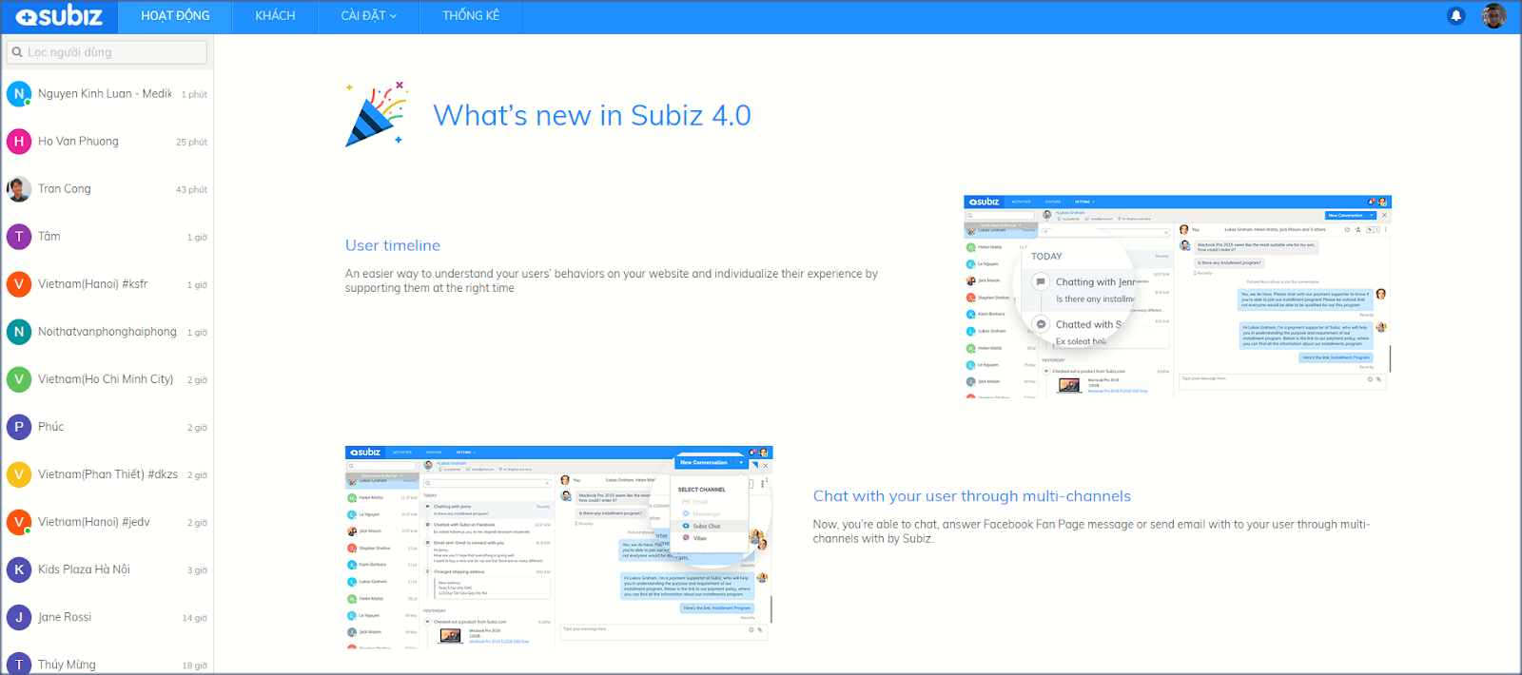
Task: Click 'Chat with your user through multi-channels' heading
Action: 972,496
